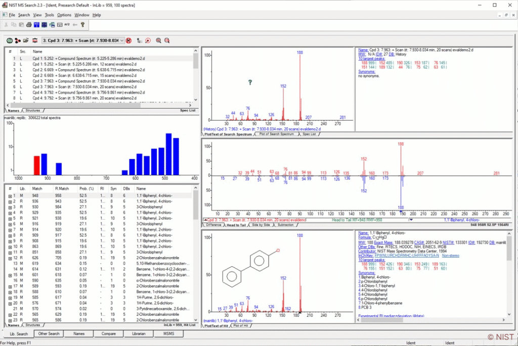Open the File menu
This screenshot has height=346, width=518.
12,15
